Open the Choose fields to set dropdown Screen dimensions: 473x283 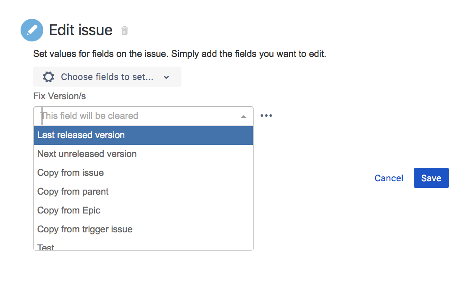(x=107, y=77)
